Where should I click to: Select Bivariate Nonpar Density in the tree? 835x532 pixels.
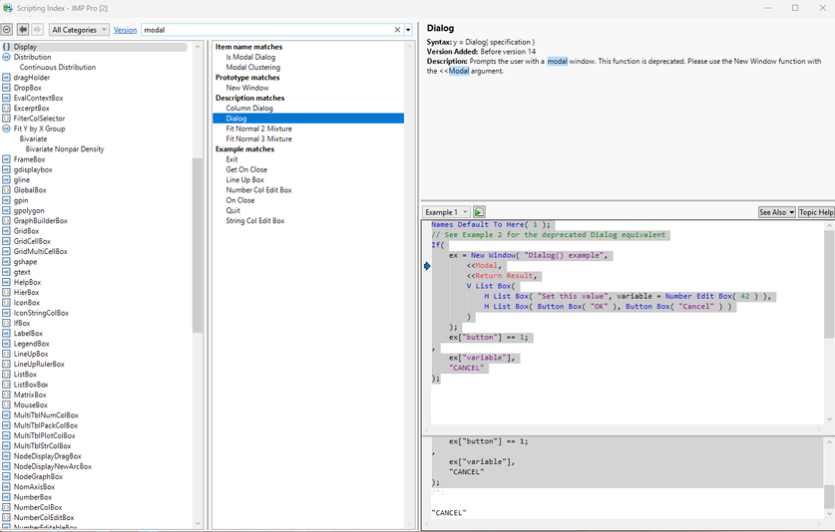coord(65,149)
